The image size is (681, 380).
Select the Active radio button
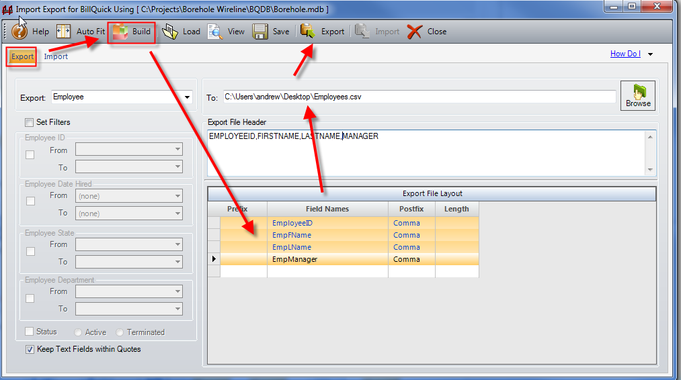[78, 332]
